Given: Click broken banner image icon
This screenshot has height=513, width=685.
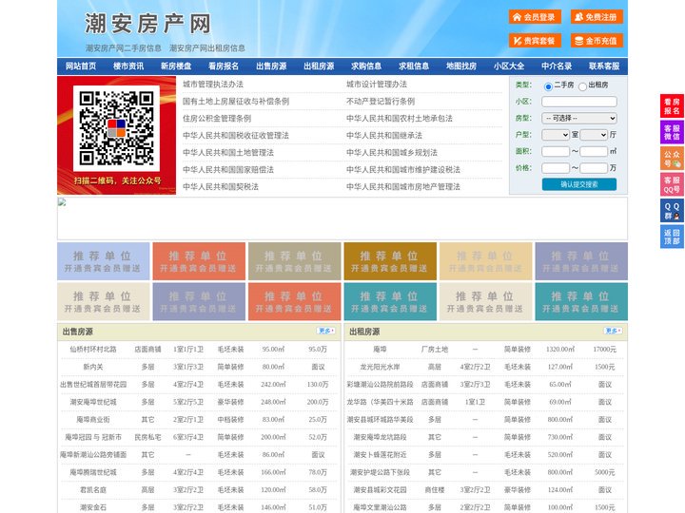Looking at the screenshot, I should [x=62, y=201].
